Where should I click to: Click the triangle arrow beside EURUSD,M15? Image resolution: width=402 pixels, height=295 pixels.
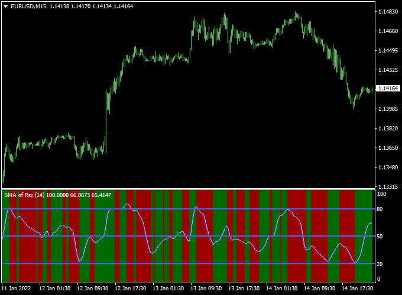tap(6, 6)
